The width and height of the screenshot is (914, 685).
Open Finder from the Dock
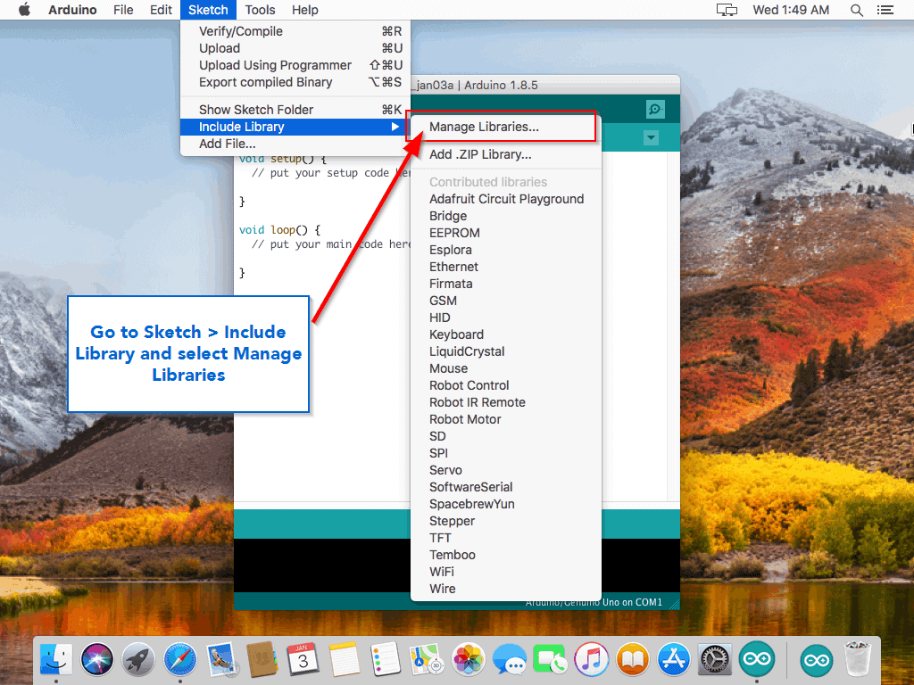(56, 659)
